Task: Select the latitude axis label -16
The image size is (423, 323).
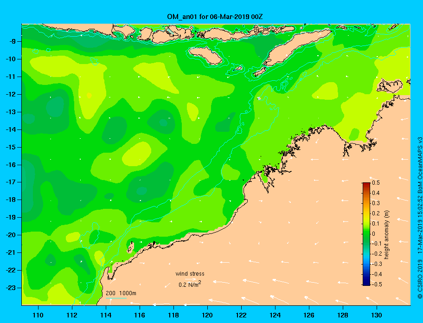Action: click(11, 165)
